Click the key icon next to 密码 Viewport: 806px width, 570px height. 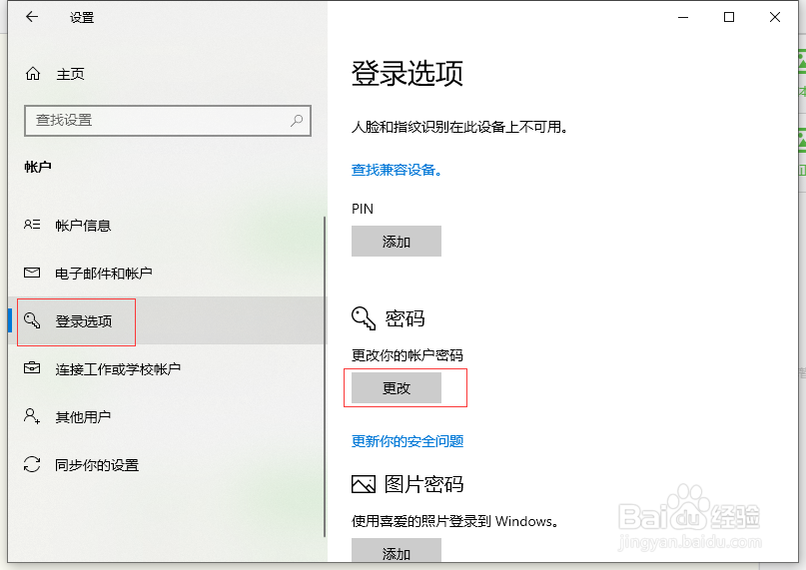(x=364, y=318)
